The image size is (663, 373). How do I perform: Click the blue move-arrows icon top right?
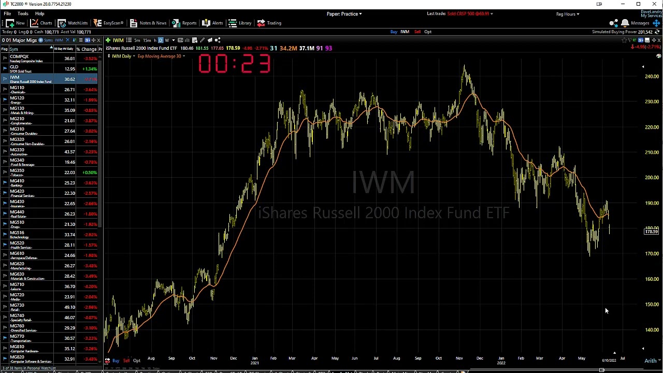[656, 23]
